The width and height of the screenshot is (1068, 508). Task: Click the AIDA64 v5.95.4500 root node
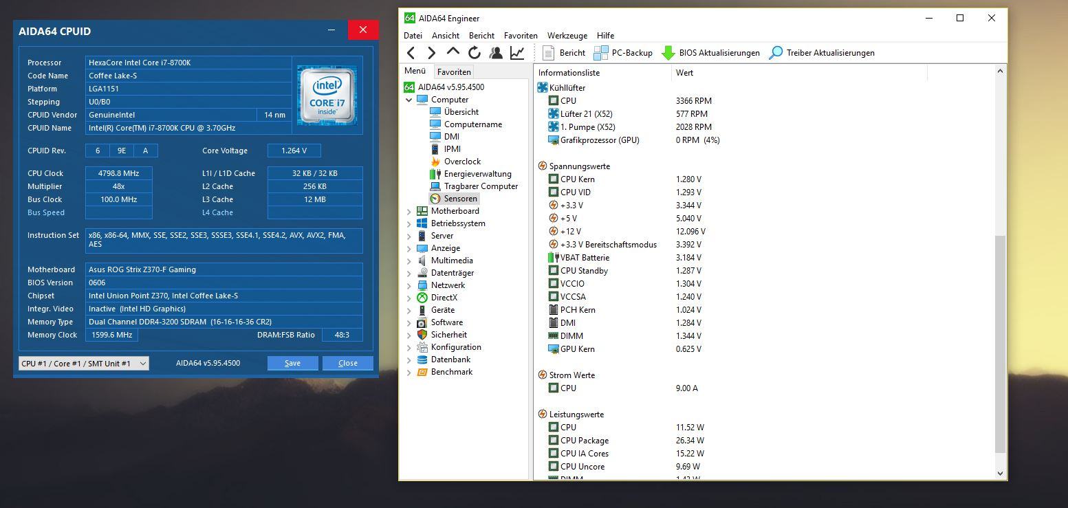444,87
